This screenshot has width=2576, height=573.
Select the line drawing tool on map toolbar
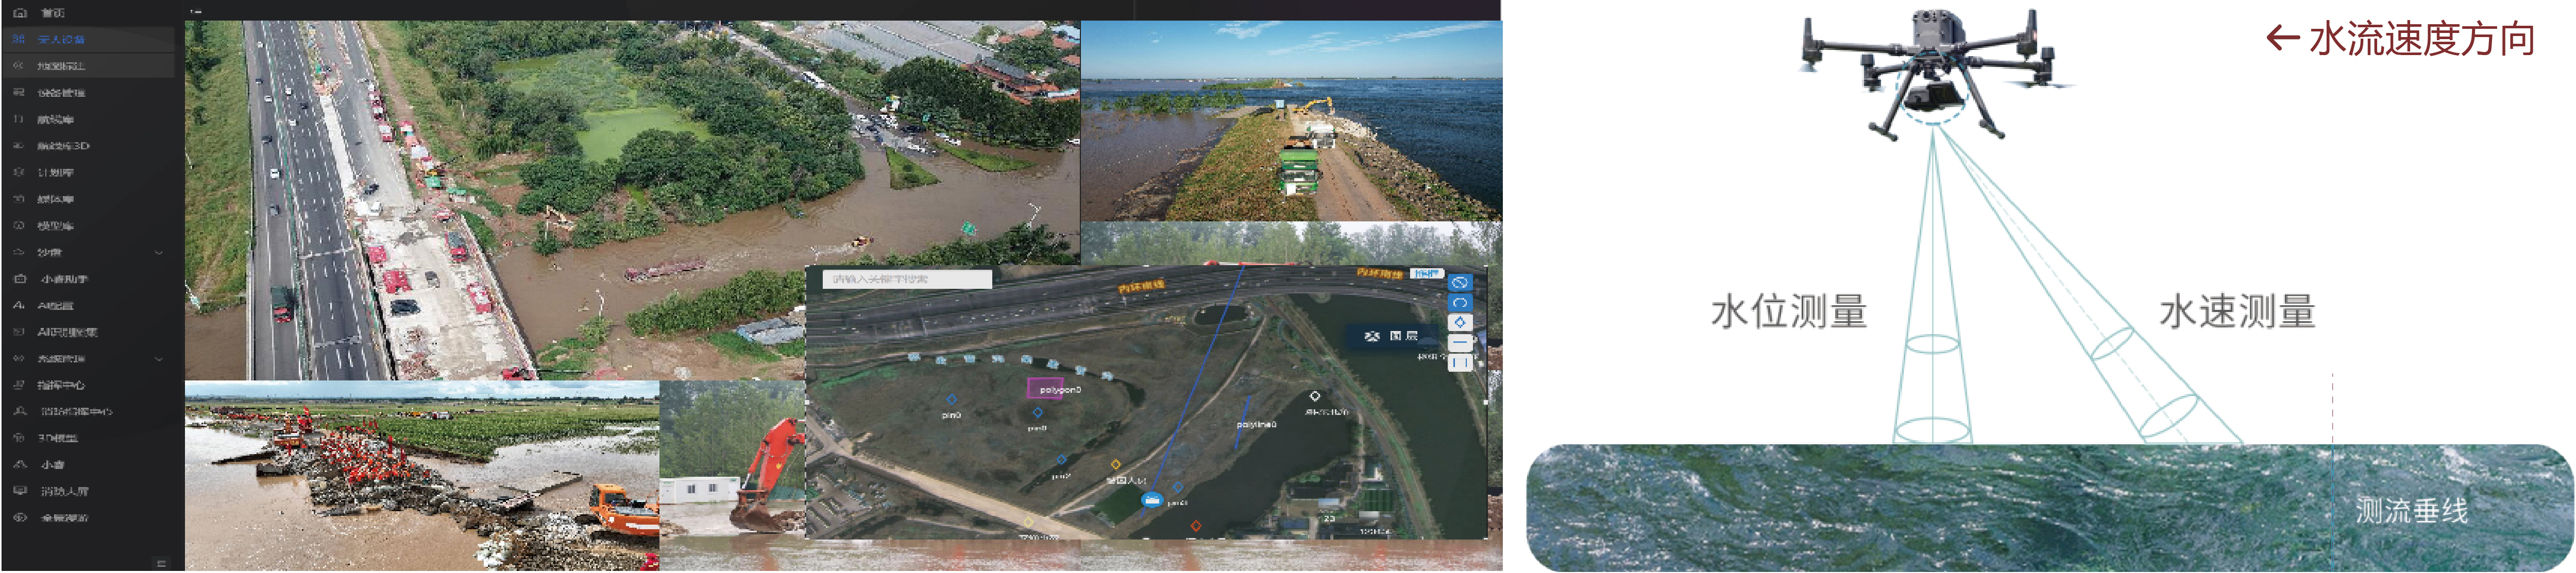point(1459,342)
